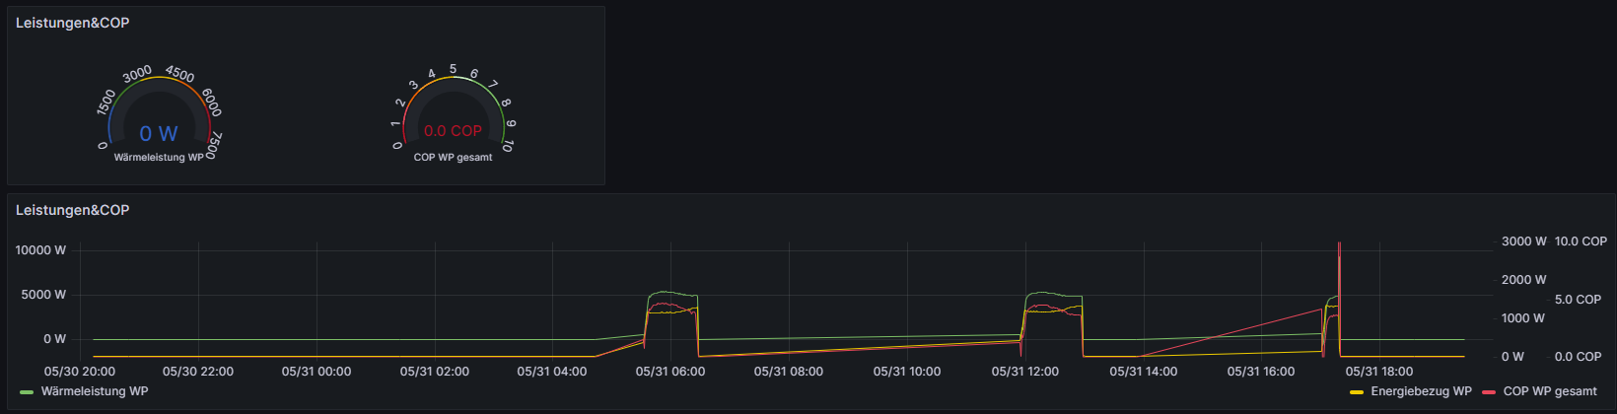Click the Wärmeleistung WP gauge caption
The height and width of the screenshot is (414, 1617).
(159, 158)
